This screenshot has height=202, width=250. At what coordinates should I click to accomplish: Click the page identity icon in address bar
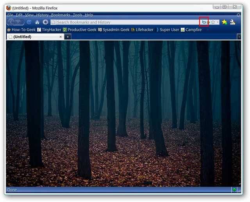point(54,22)
